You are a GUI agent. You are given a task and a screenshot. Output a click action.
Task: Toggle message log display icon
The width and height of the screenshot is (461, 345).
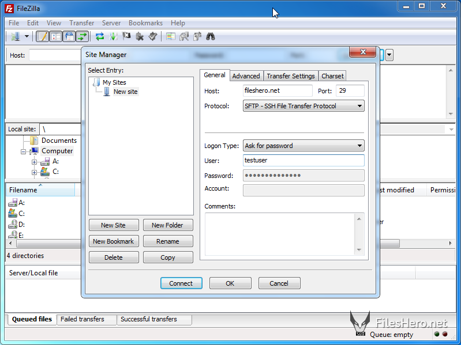(x=43, y=37)
